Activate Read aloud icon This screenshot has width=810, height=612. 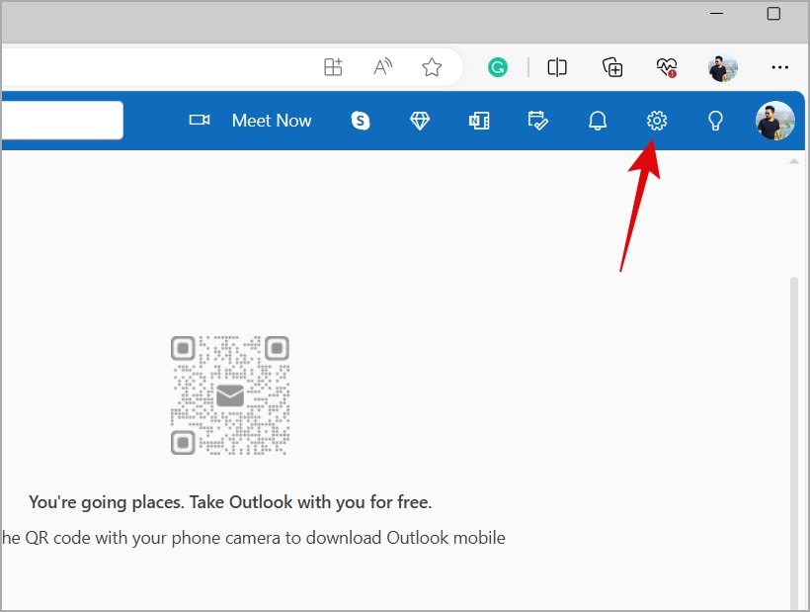[x=383, y=66]
